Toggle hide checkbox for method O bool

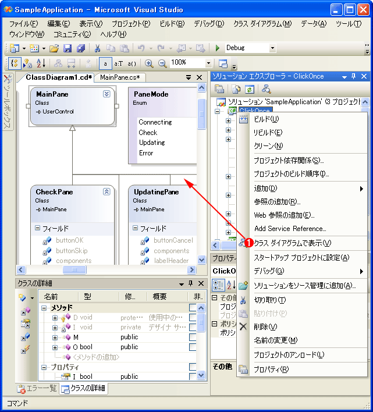193,347
